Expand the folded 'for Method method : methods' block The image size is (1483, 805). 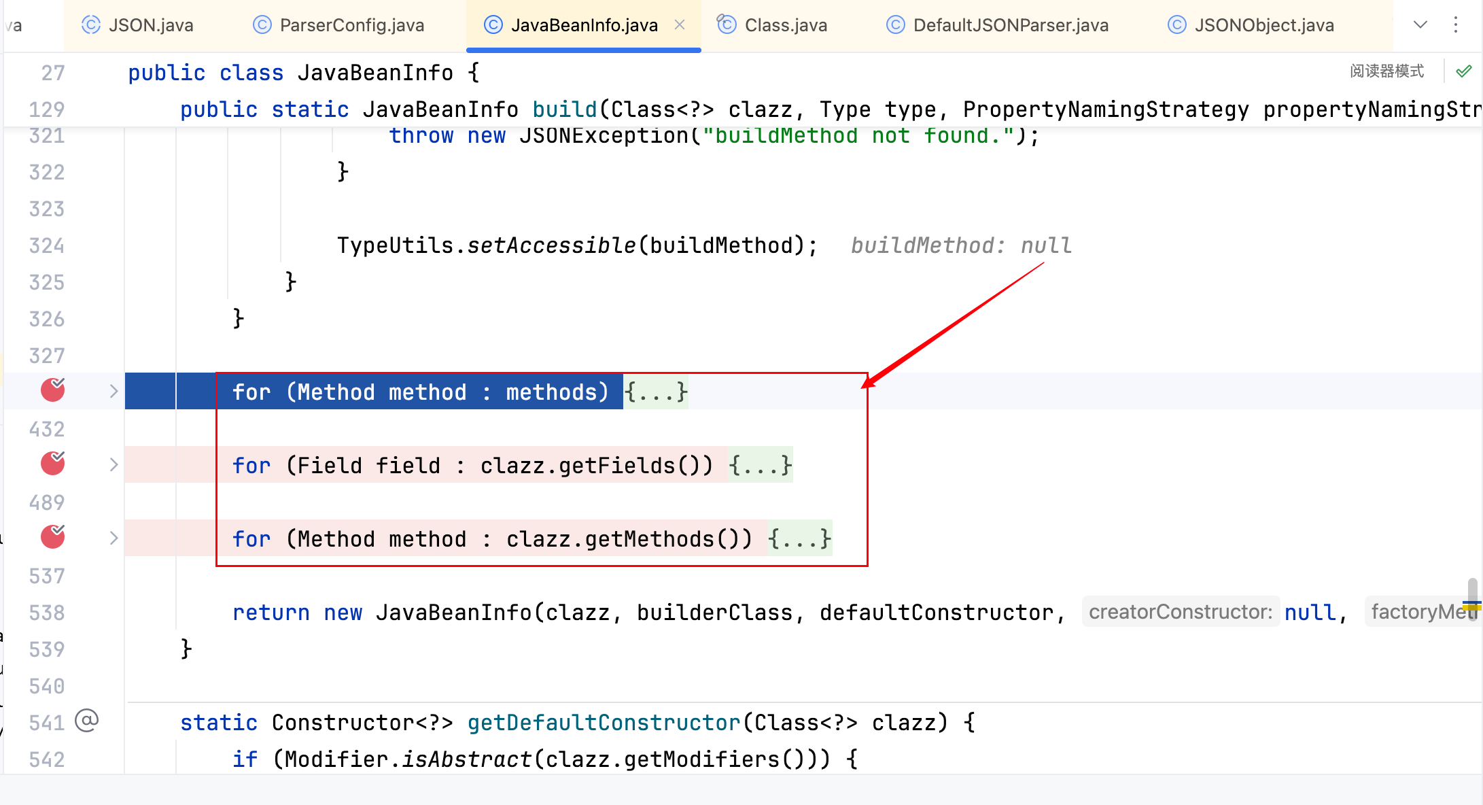click(x=114, y=392)
